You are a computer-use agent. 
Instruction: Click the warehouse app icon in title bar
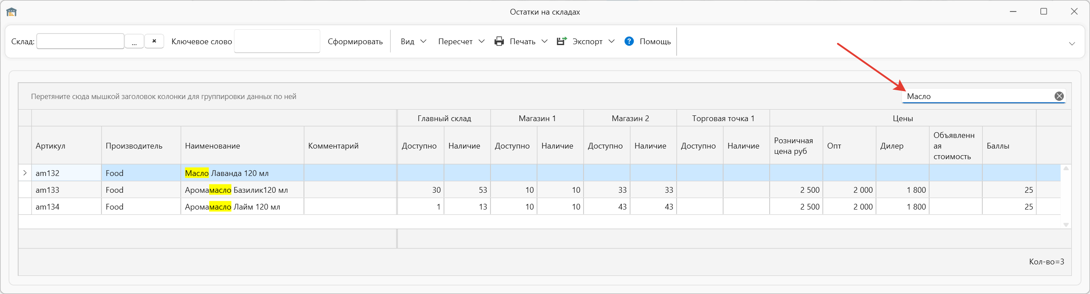(12, 12)
